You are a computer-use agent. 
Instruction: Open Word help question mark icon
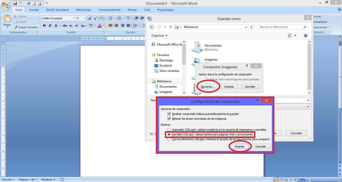[x=339, y=10]
